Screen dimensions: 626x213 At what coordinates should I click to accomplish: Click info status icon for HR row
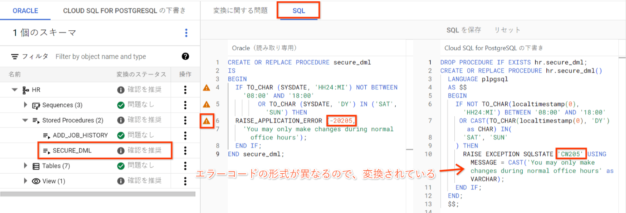(x=120, y=90)
